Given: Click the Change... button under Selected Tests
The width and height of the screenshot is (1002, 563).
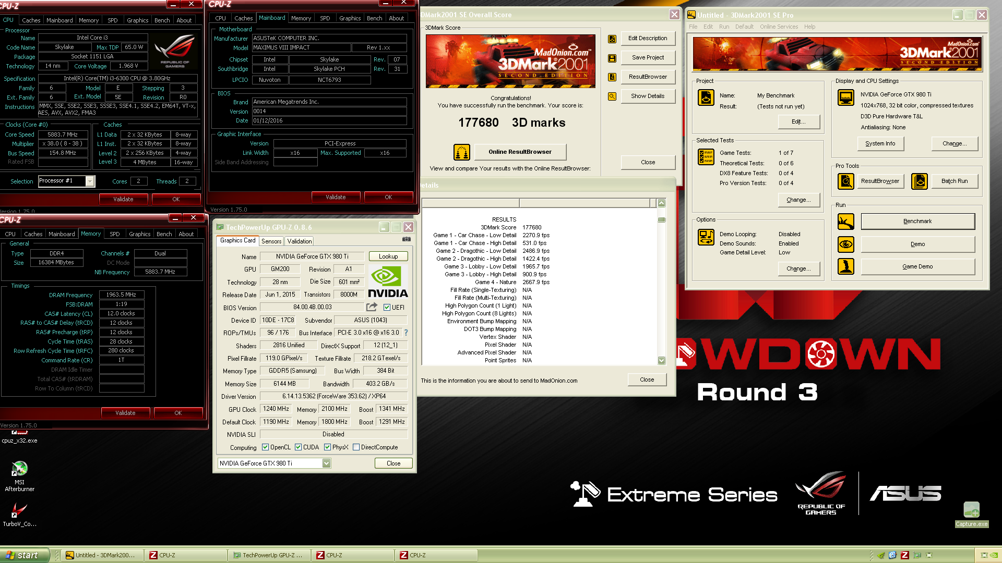Looking at the screenshot, I should point(798,200).
